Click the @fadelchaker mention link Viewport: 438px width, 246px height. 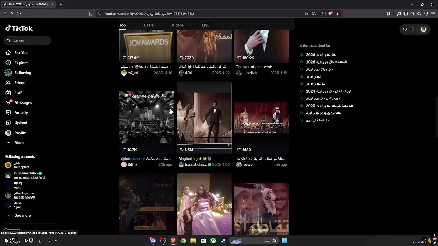click(x=133, y=159)
